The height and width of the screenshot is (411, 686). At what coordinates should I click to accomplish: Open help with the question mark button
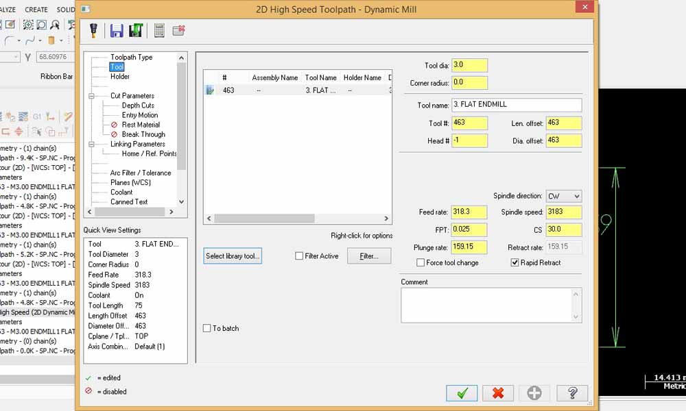[572, 393]
